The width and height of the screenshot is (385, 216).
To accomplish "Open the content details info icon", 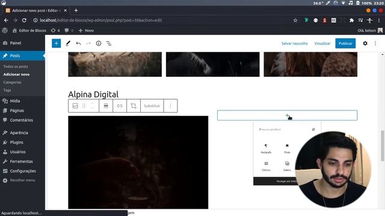I will pos(99,43).
